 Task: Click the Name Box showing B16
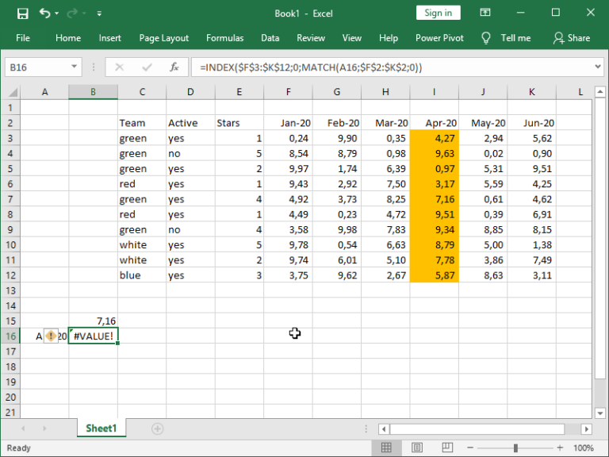(38, 67)
